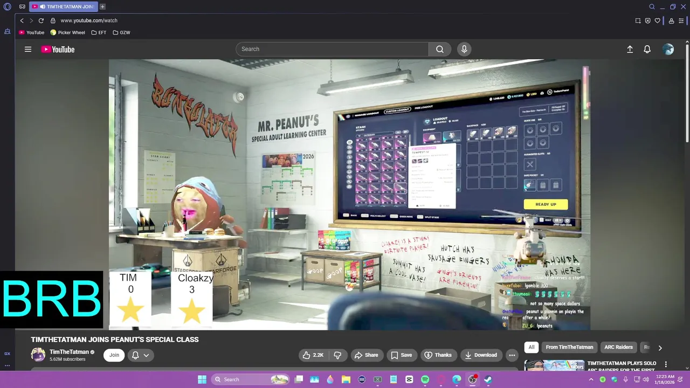Go forward with the browser forward arrow
This screenshot has height=388, width=690.
[x=31, y=20]
